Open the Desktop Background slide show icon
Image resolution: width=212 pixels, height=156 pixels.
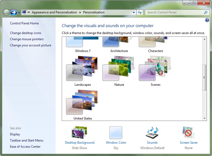coord(79,133)
